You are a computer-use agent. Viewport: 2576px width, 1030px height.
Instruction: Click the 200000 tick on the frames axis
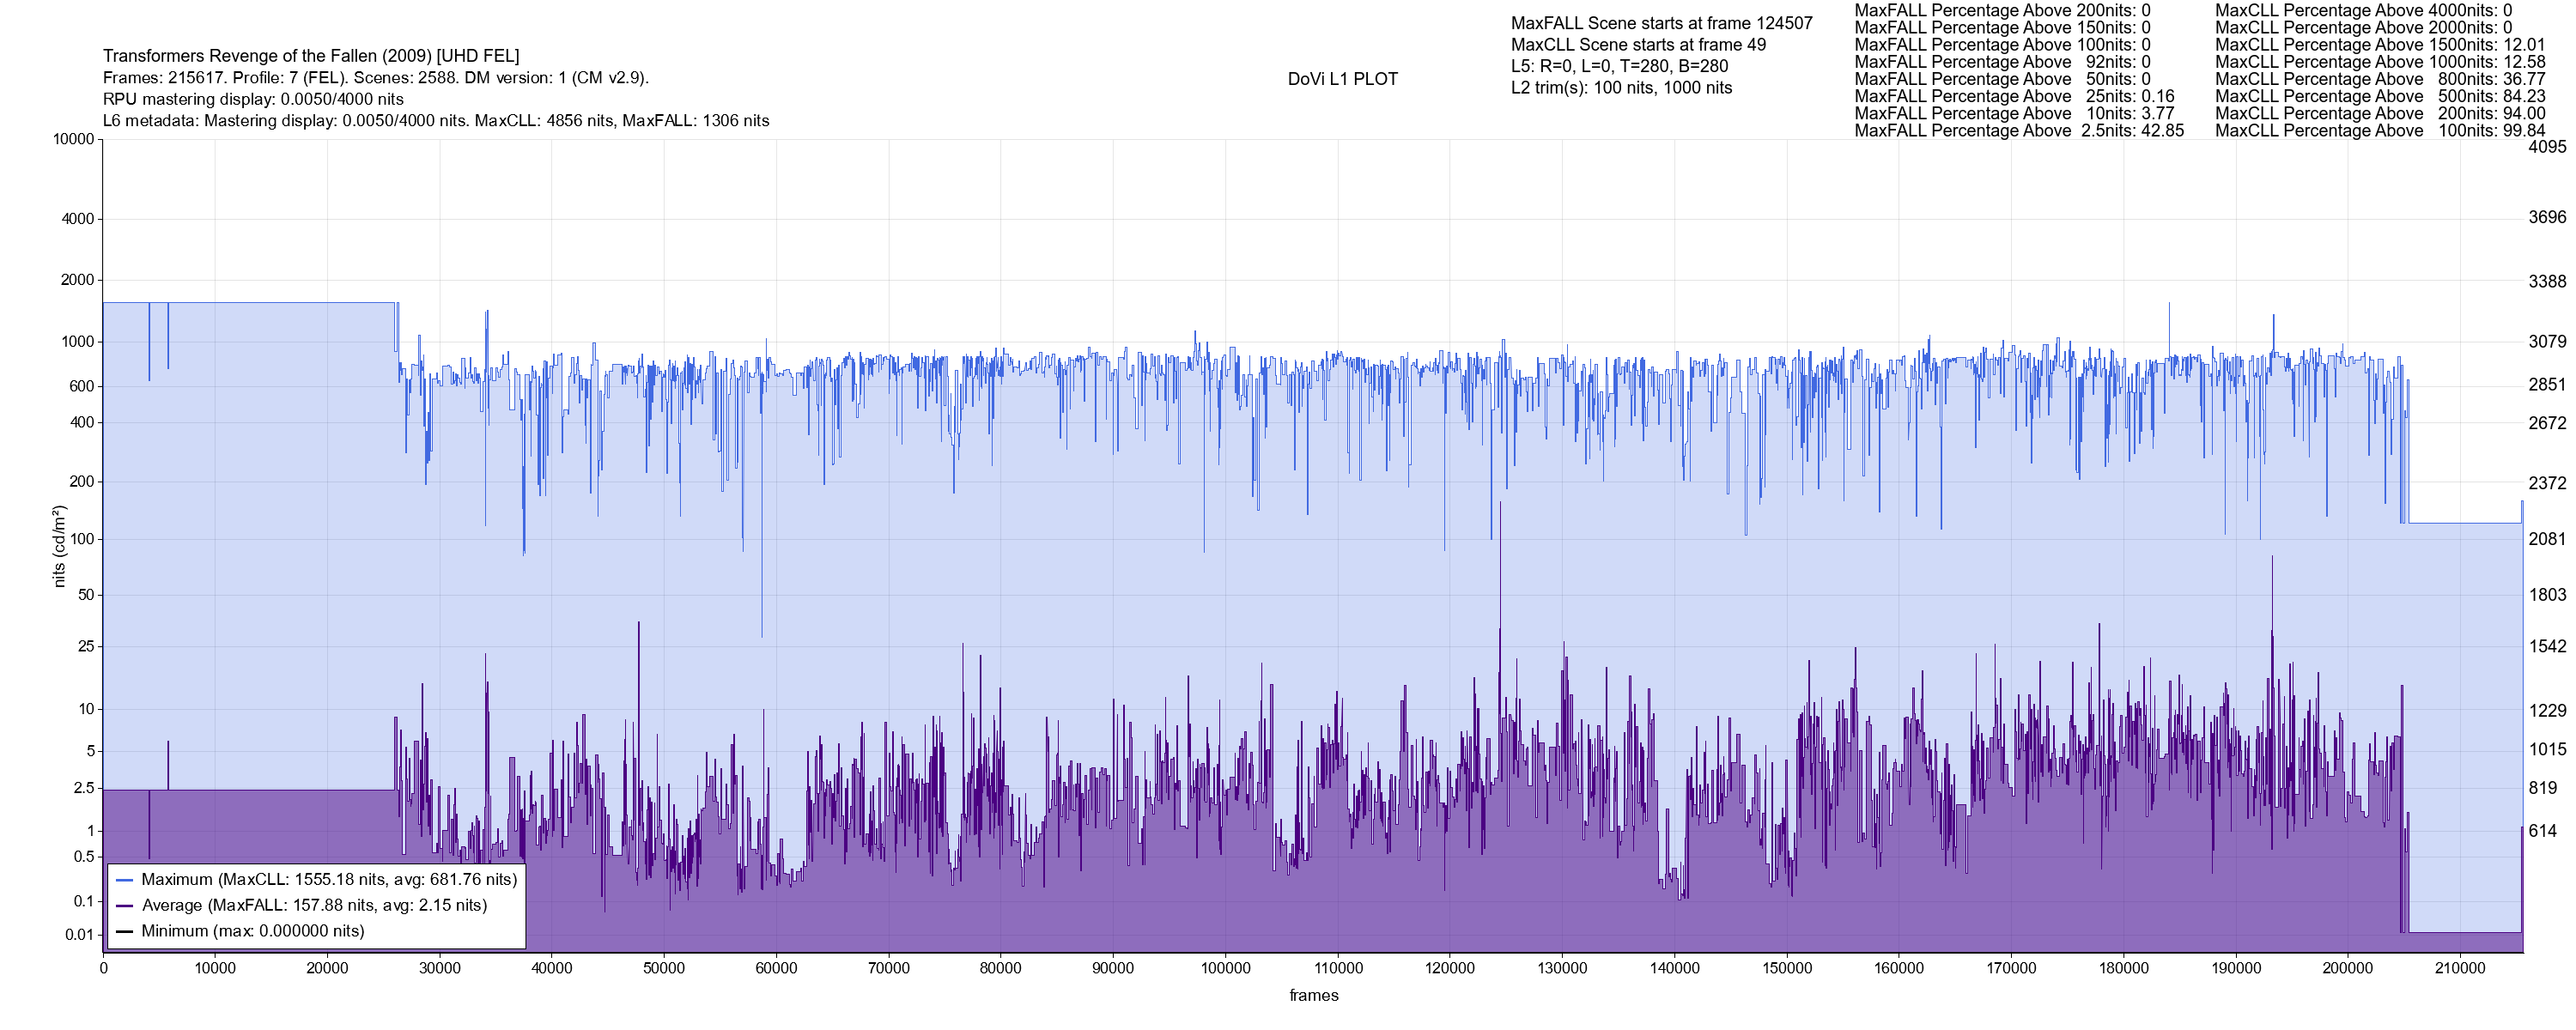2347,969
